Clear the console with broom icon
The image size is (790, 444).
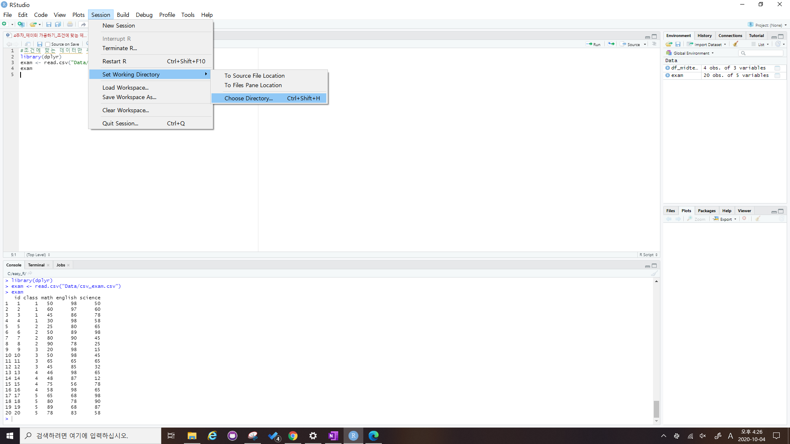(654, 273)
